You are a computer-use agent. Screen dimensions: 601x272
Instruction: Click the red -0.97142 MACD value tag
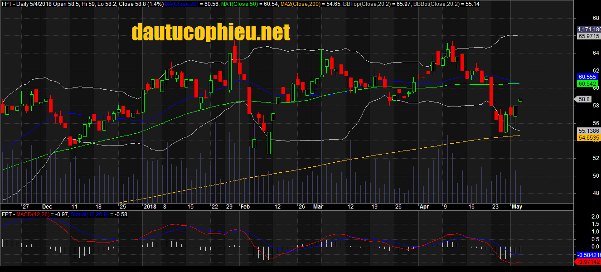[588, 262]
